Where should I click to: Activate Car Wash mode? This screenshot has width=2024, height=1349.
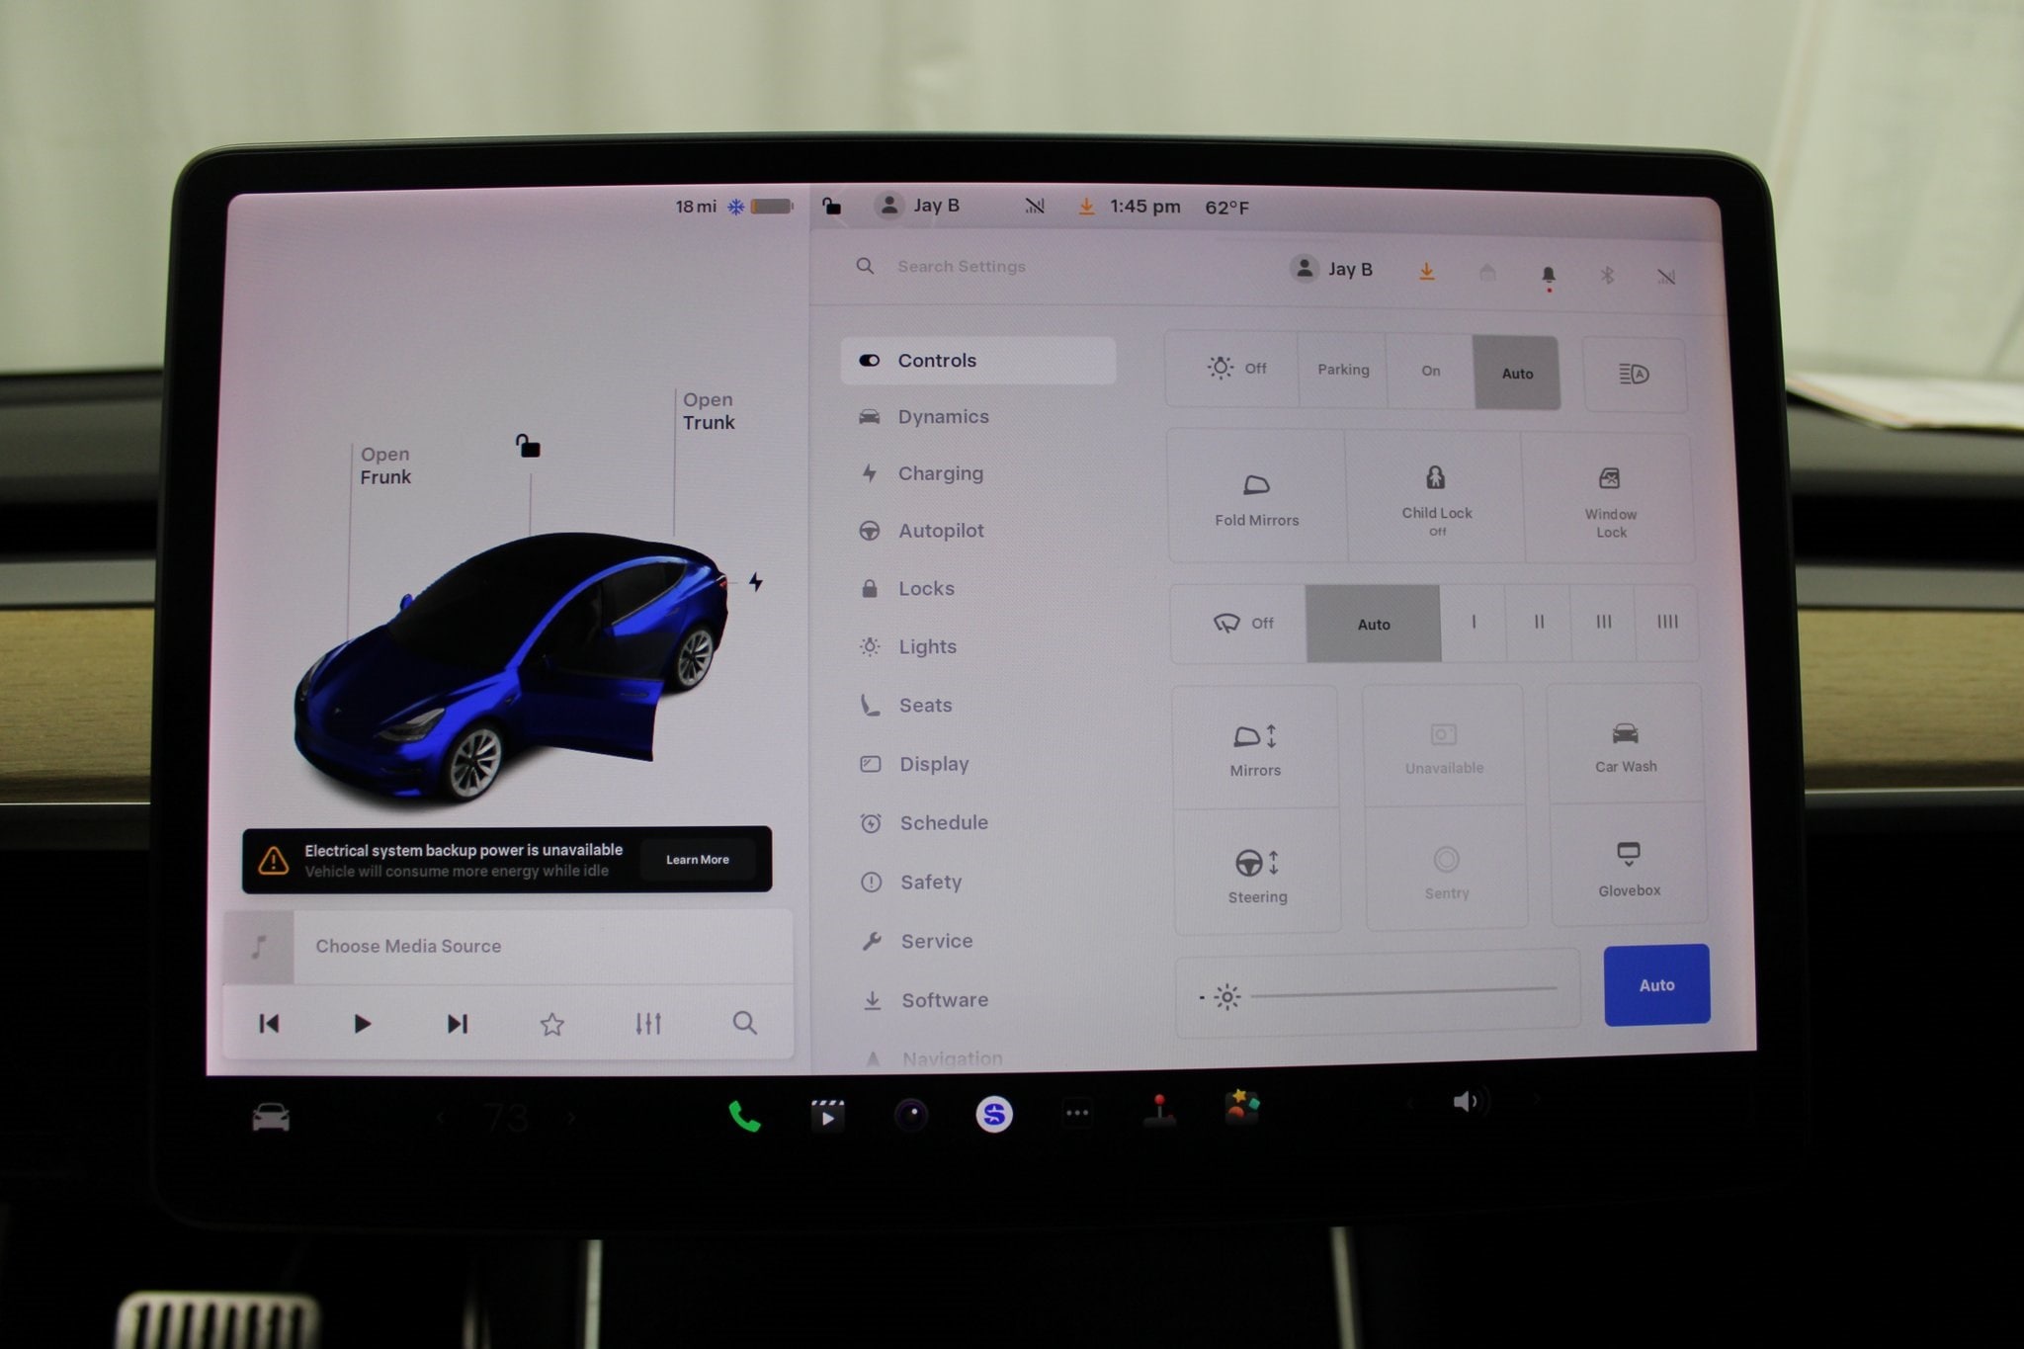(1625, 745)
